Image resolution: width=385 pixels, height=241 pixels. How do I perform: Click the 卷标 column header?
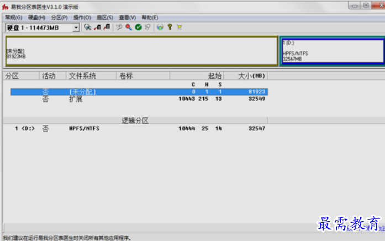(x=143, y=76)
